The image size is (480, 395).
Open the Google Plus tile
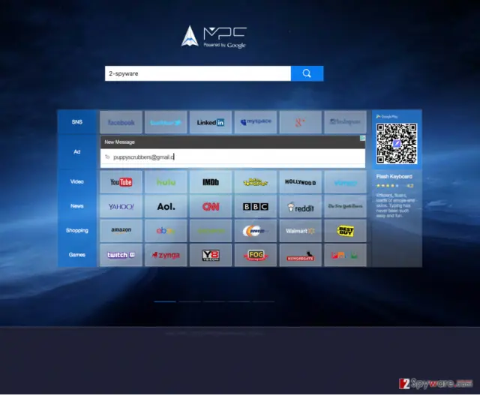point(300,122)
